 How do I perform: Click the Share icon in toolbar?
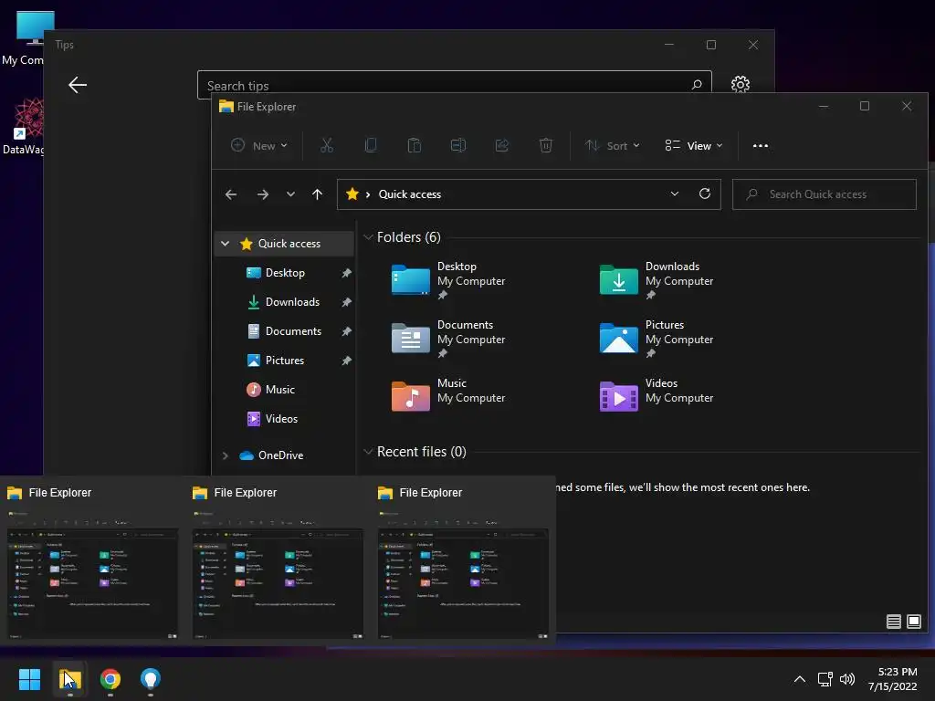502,145
